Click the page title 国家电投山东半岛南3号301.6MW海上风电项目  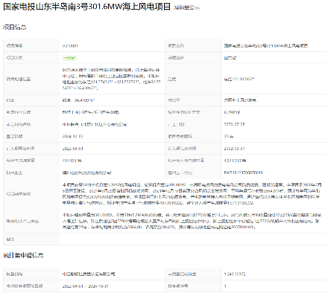click(x=86, y=7)
